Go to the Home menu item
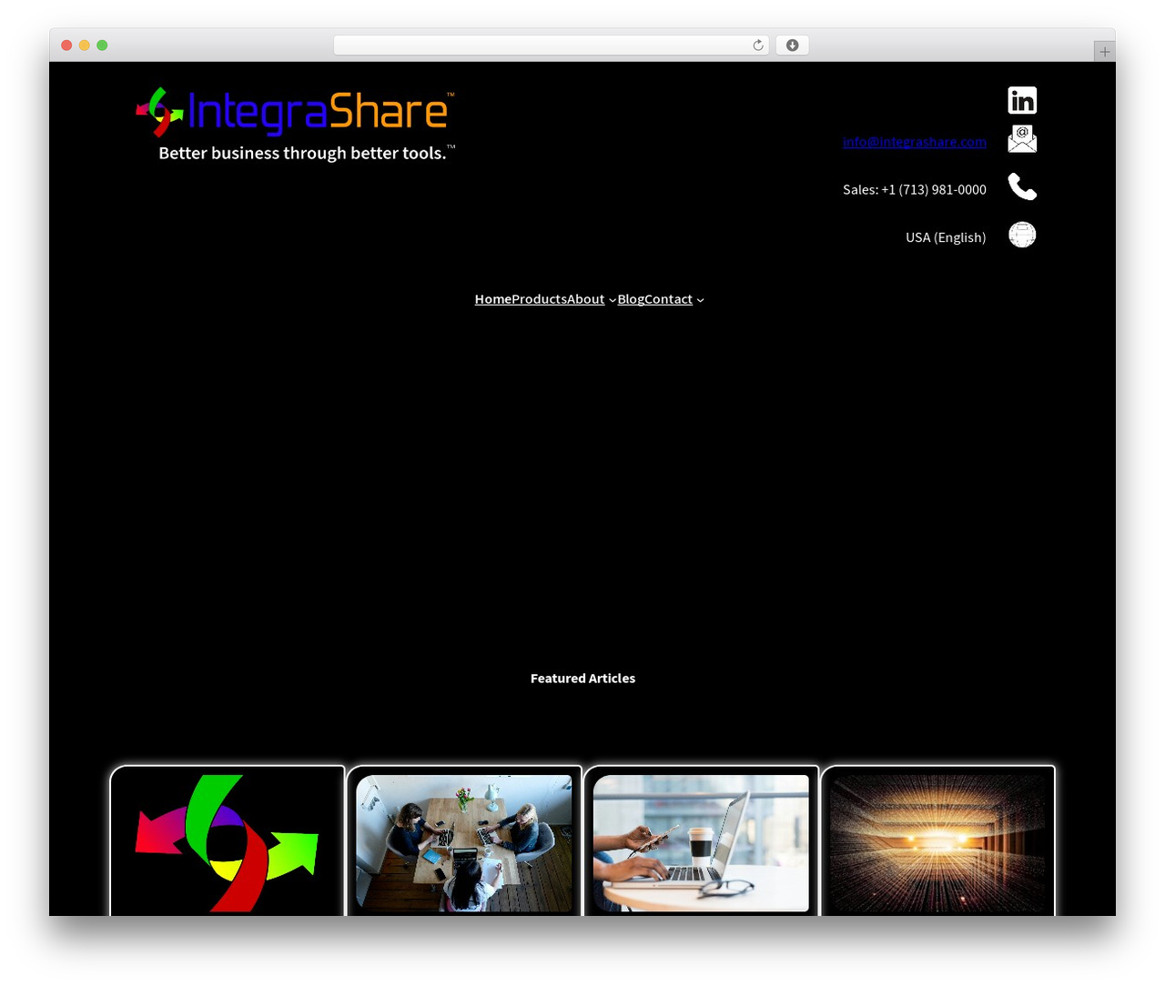The width and height of the screenshot is (1165, 986). click(492, 299)
